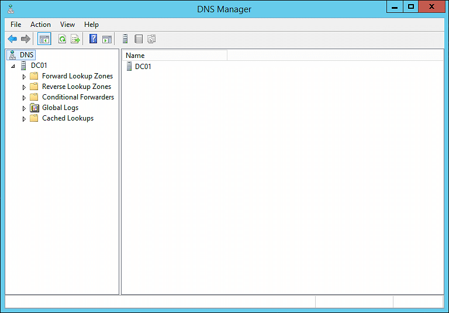The image size is (449, 313).
Task: Select Conditional Forwarders in the tree
Action: click(x=78, y=97)
